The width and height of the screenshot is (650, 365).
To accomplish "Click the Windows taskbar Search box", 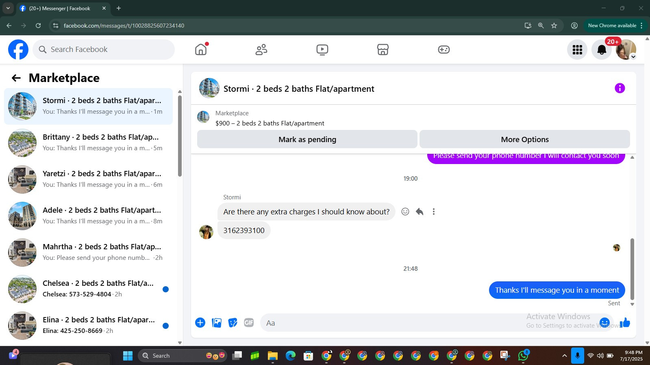I will (182, 356).
